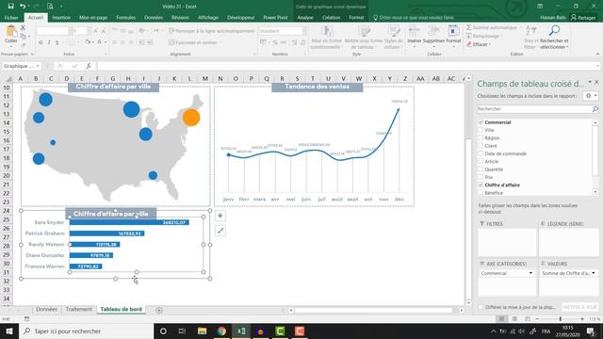Switch to the Analyse ribbon tab
Viewport: 603px width, 339px height.
[305, 17]
